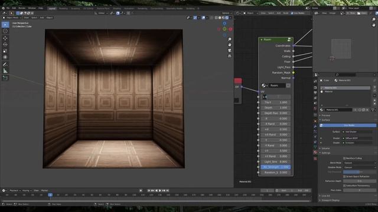
Task: Switch to the Layout workspace tab
Action: pos(52,8)
